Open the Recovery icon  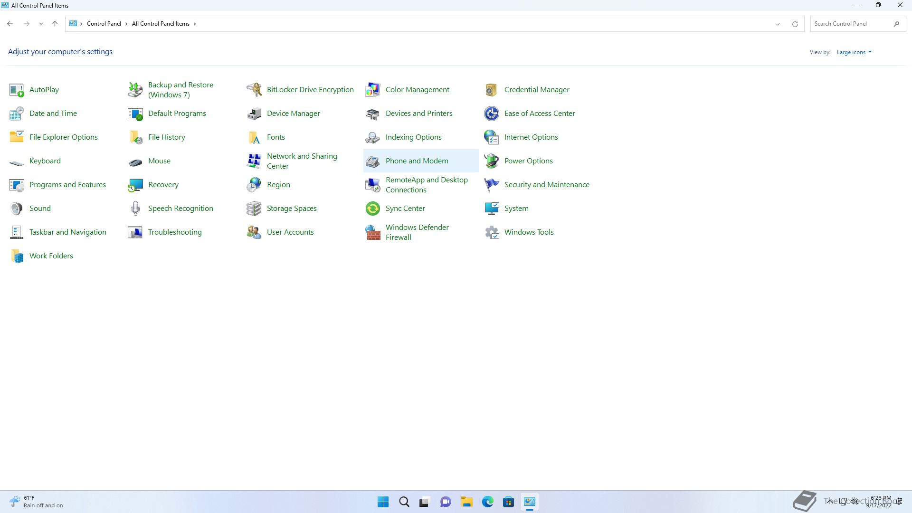click(135, 185)
